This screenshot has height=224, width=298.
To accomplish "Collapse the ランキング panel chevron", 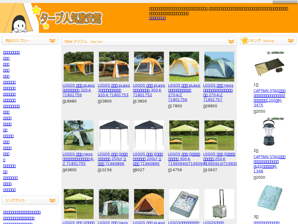I will click(291, 41).
